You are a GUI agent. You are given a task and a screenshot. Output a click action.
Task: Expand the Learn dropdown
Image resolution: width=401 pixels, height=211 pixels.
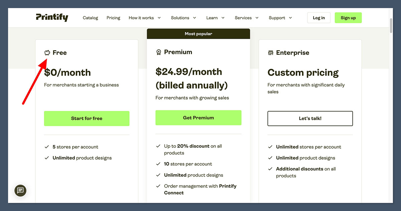[215, 18]
